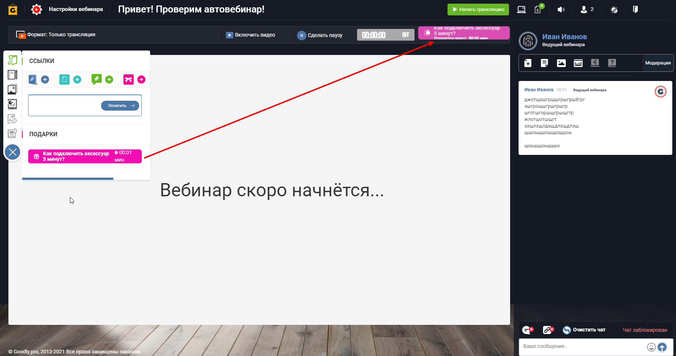676x356 pixels.
Task: Open the Модерация tab
Action: point(658,63)
